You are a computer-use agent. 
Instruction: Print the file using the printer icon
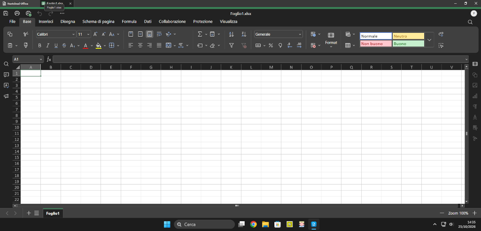pos(17,13)
